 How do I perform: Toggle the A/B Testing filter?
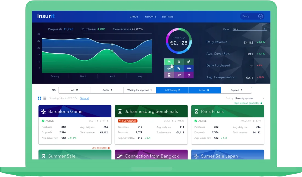pyautogui.click(x=172, y=90)
